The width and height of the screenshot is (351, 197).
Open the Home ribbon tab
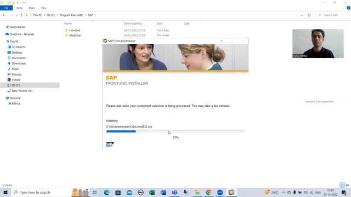(19, 8)
